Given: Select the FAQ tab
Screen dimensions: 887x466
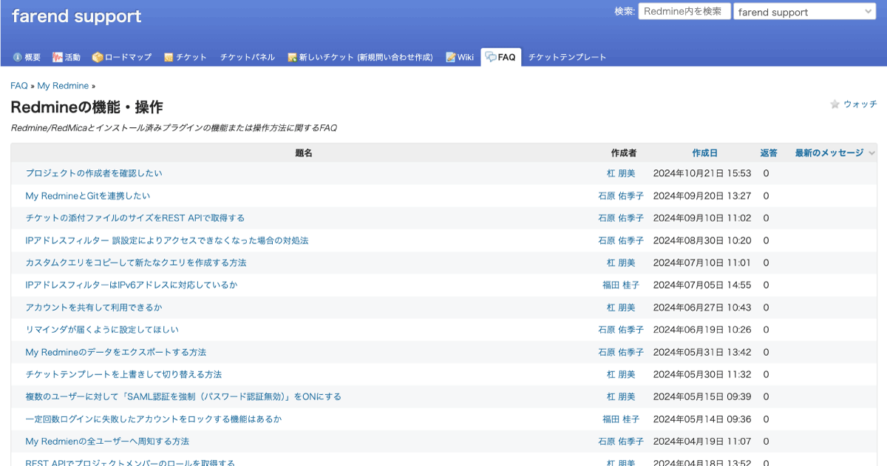Looking at the screenshot, I should 501,57.
